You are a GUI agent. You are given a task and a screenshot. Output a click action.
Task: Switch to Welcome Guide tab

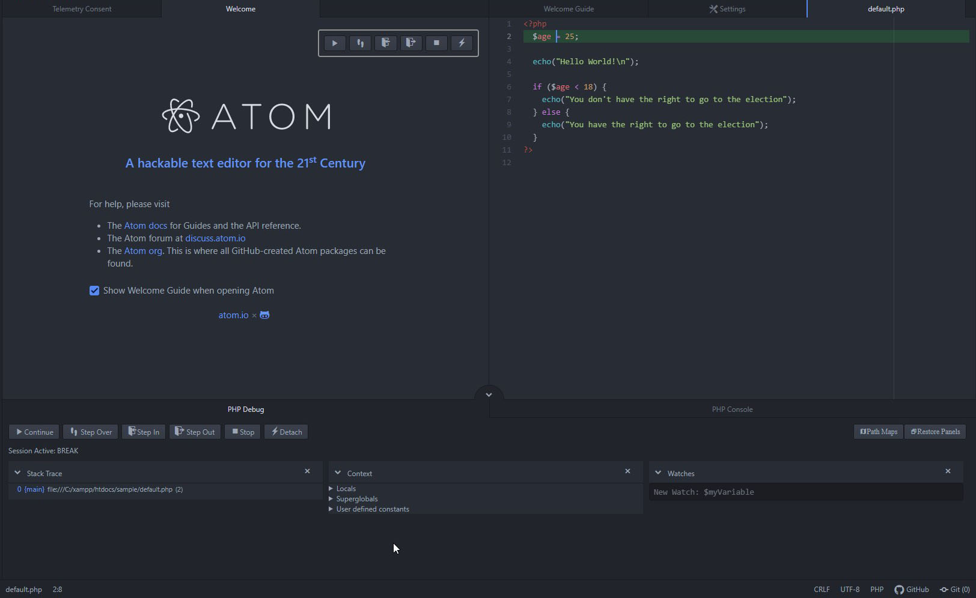tap(569, 9)
